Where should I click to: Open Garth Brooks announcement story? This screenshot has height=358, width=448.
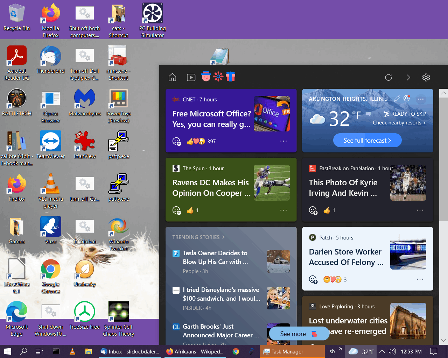(221, 331)
